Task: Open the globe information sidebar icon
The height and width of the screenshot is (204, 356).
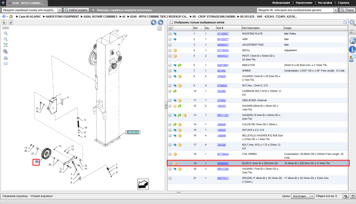Action: coord(352,41)
